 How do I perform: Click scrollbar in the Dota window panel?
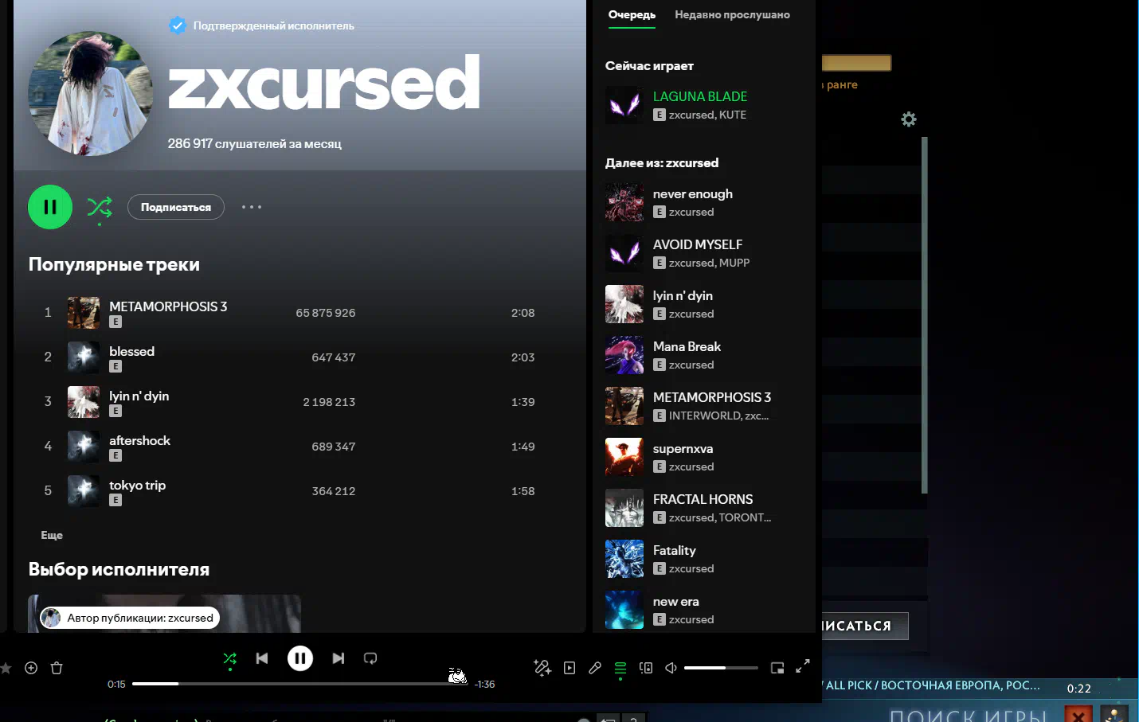click(925, 315)
